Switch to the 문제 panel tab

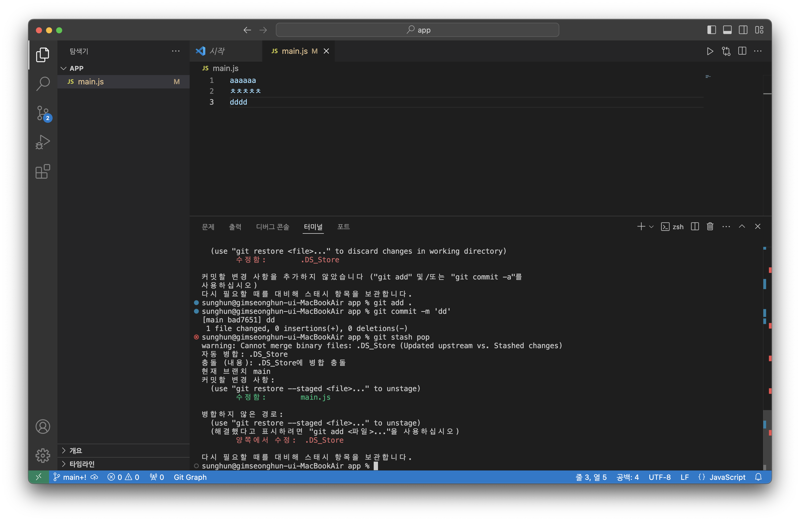pyautogui.click(x=208, y=227)
